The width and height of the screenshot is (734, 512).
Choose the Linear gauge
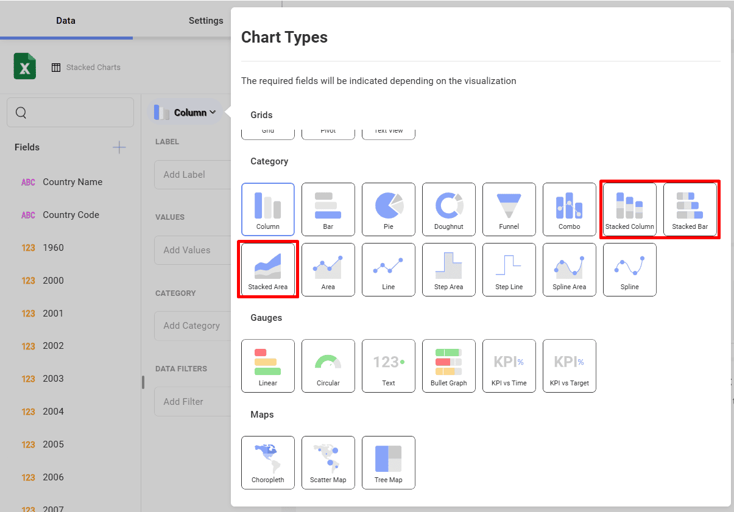pos(268,366)
